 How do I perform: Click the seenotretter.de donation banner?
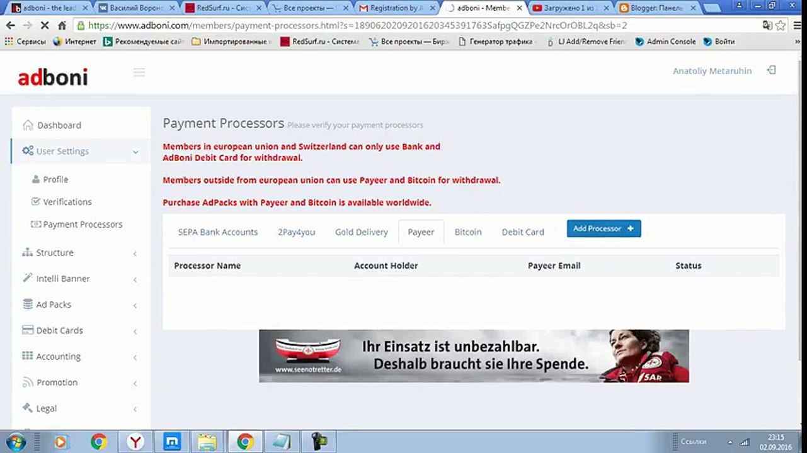point(474,356)
